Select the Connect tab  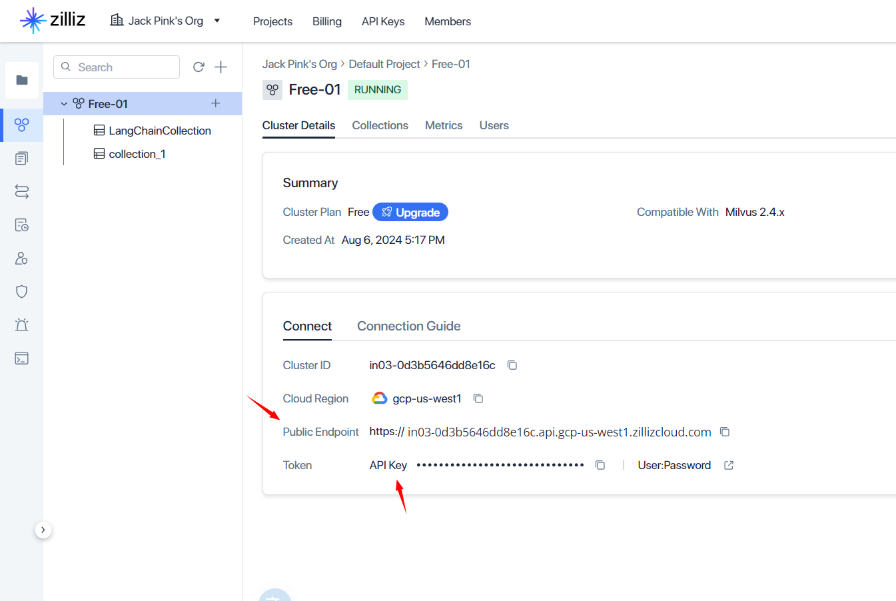pyautogui.click(x=307, y=326)
